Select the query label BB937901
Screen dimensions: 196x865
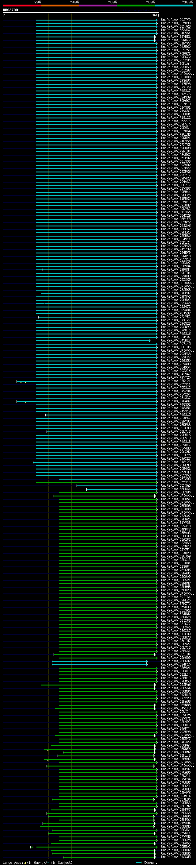(x=11, y=10)
